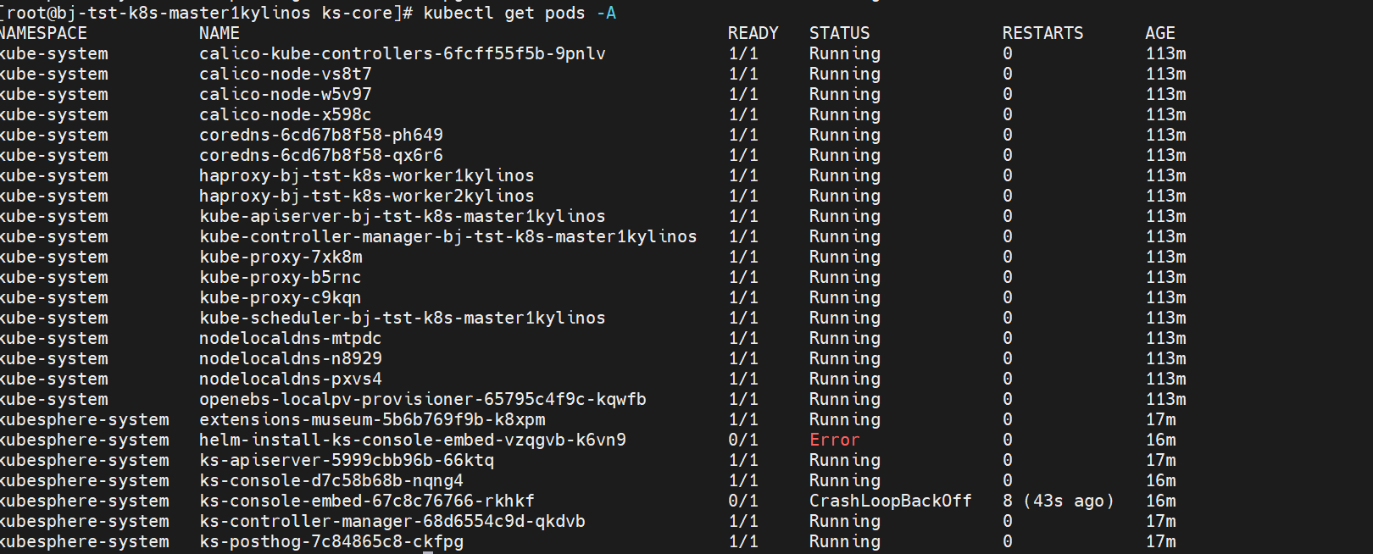The height and width of the screenshot is (554, 1373).
Task: Click the NAMESPACE column header
Action: pos(44,33)
